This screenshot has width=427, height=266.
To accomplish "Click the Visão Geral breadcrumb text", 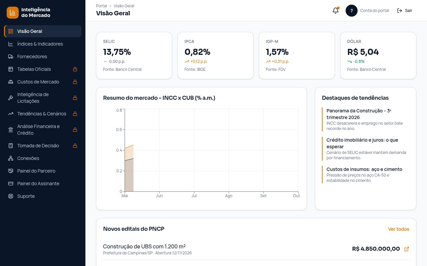I will pos(124,6).
